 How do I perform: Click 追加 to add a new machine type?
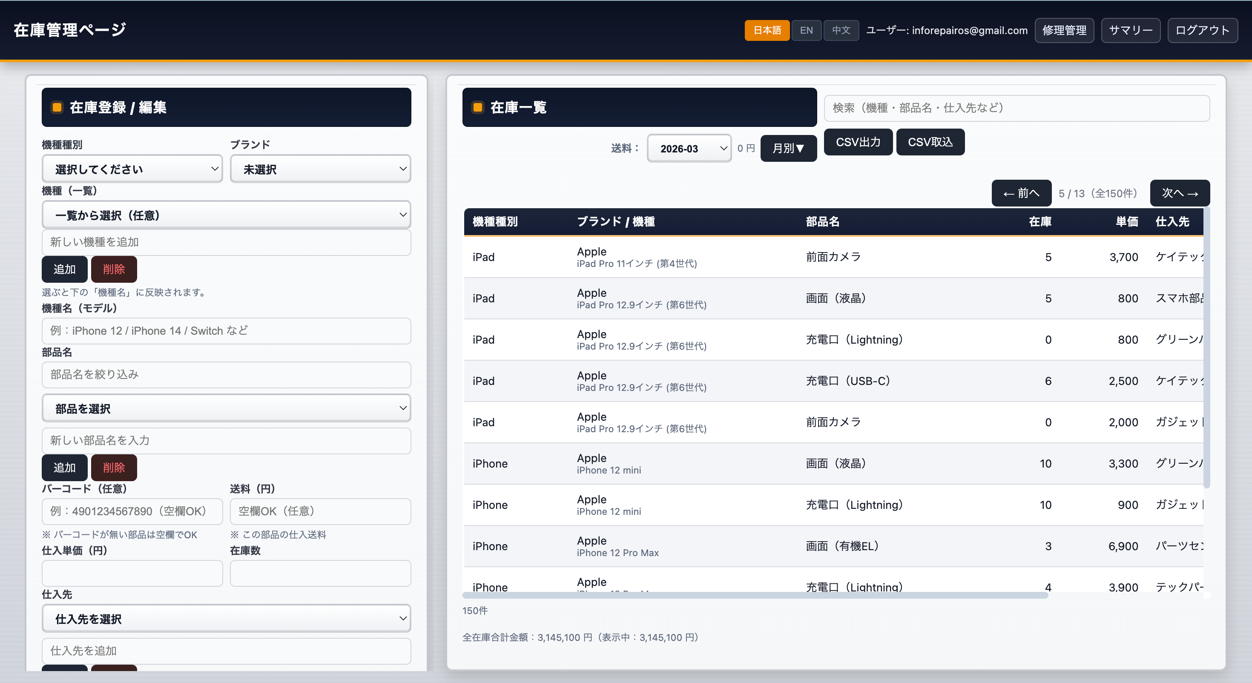[x=64, y=269]
